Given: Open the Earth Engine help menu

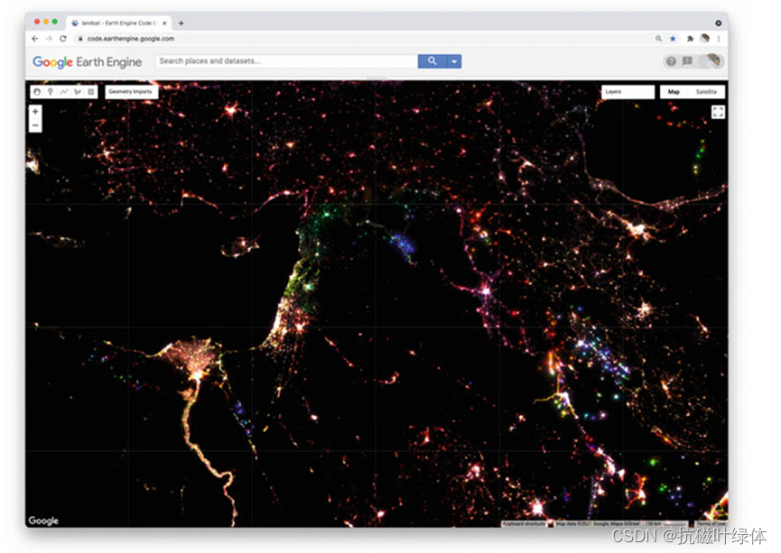Looking at the screenshot, I should coord(671,61).
